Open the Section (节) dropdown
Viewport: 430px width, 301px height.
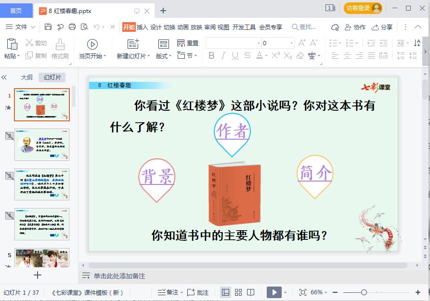pos(187,55)
